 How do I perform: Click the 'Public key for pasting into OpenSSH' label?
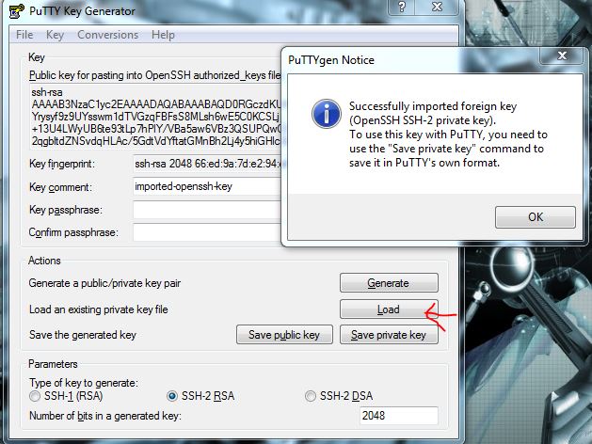click(154, 75)
